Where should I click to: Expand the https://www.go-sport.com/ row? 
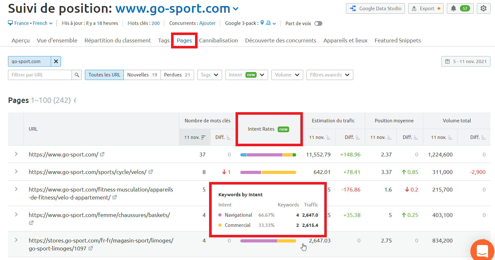click(x=16, y=154)
